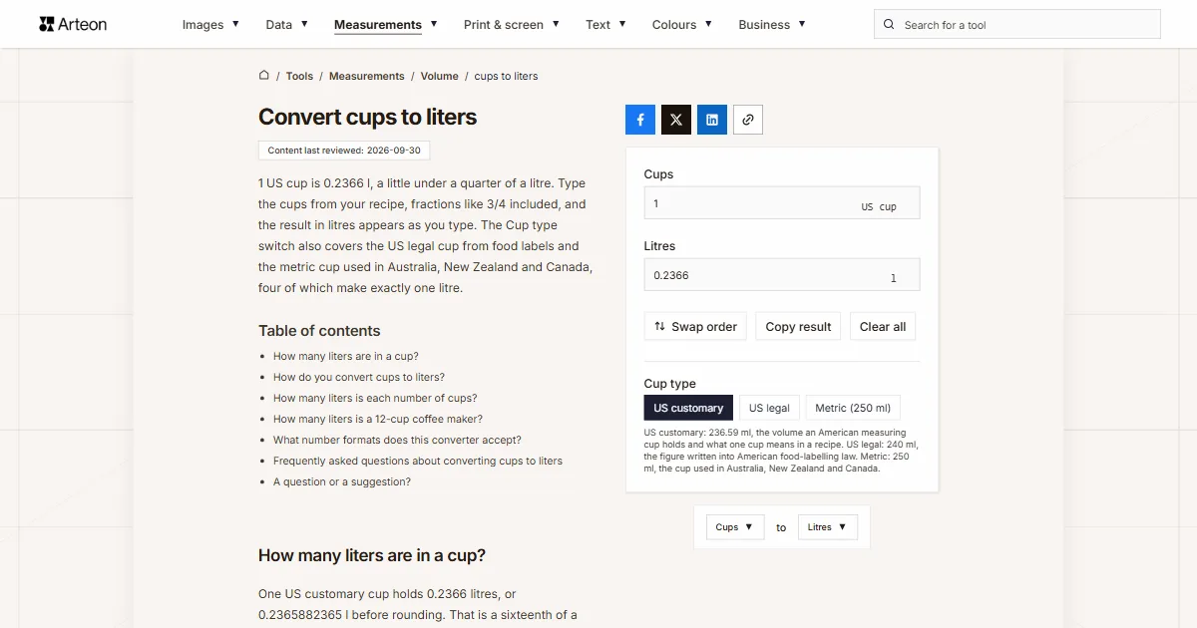Screen dimensions: 1197x628
Task: Go to Measurements breadcrumb link
Action: [x=367, y=76]
